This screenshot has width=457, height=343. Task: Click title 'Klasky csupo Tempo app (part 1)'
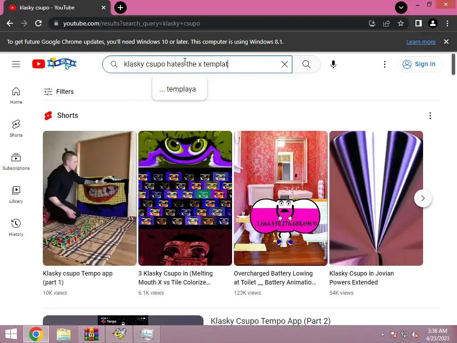(78, 278)
